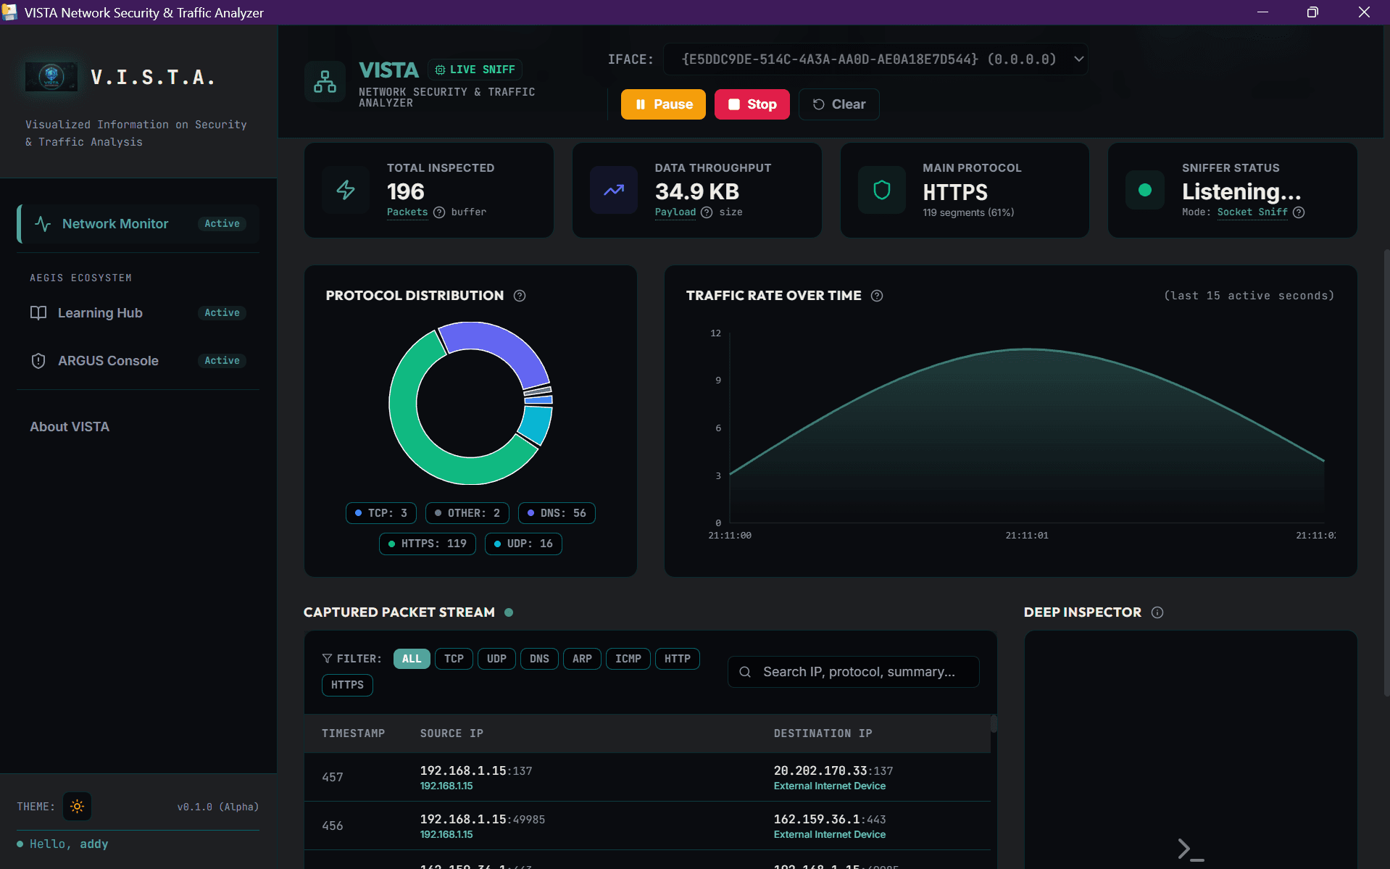Select the HTTPS filter chip

point(347,685)
